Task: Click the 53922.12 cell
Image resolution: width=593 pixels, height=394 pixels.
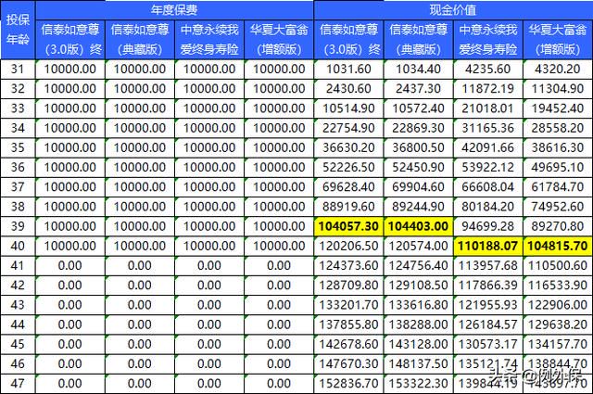Action: pos(488,167)
